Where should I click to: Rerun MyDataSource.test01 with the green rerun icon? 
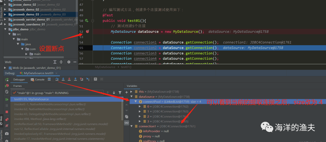7,80
